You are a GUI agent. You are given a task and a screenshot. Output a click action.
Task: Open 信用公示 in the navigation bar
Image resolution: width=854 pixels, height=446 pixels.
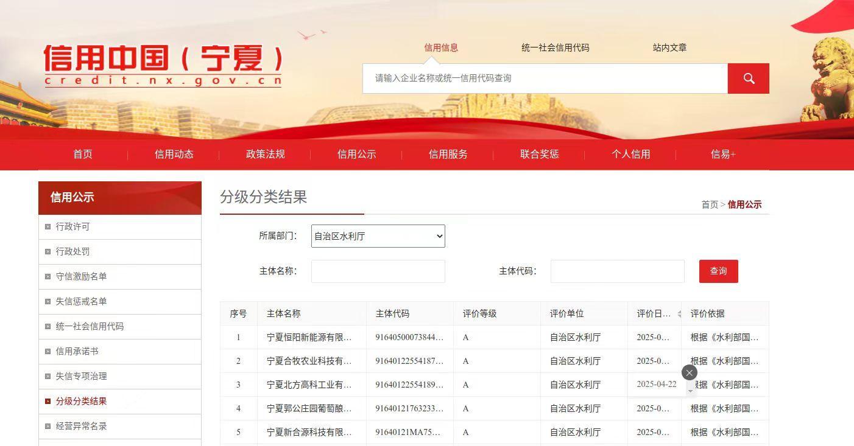pos(356,155)
